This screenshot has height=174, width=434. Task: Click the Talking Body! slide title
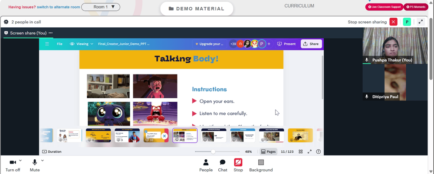coord(186,59)
